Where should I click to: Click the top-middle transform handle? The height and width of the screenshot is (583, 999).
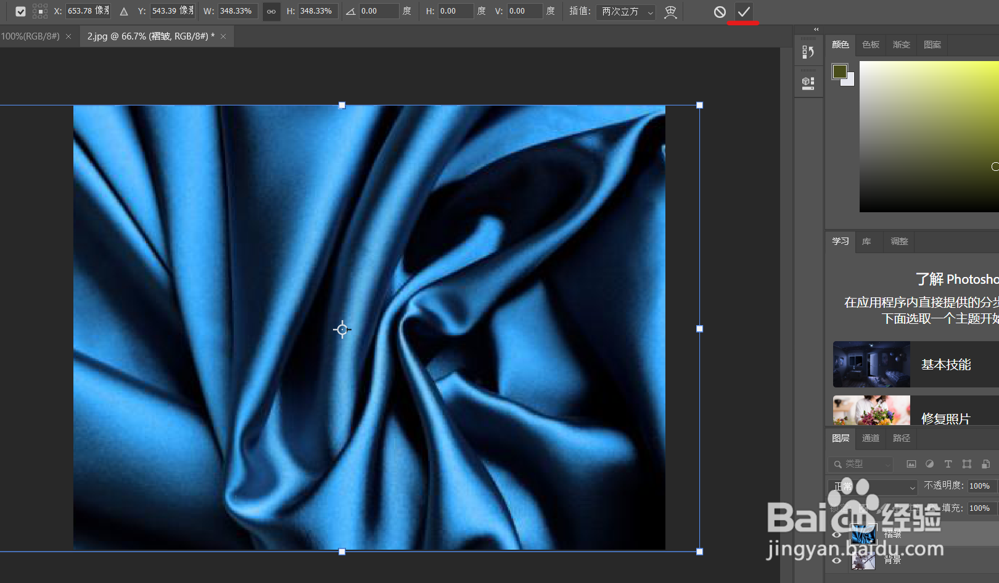(342, 105)
